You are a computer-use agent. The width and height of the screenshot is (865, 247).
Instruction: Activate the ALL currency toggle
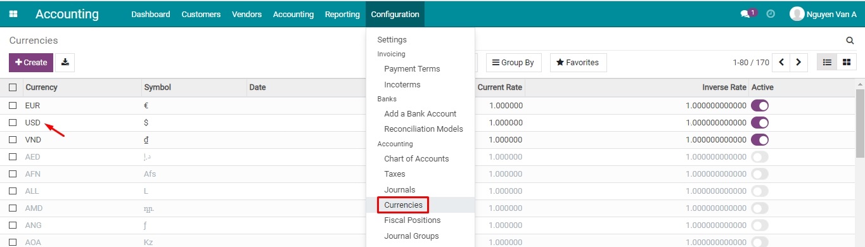(760, 191)
